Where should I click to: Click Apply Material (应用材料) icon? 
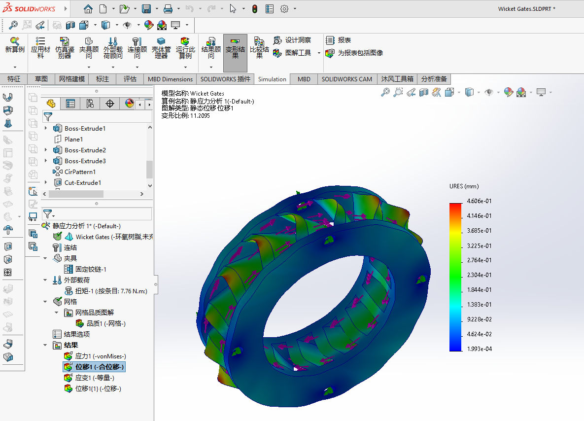(x=40, y=49)
